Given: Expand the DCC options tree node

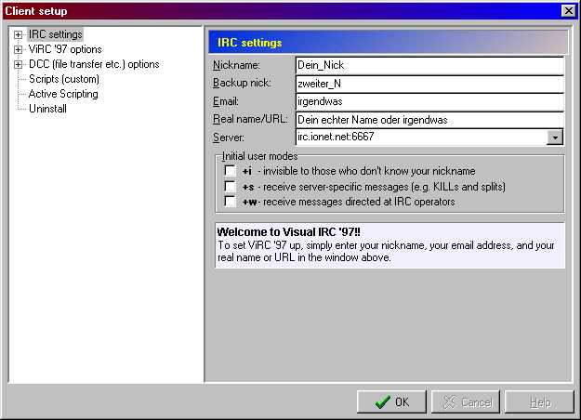Looking at the screenshot, I should 18,64.
